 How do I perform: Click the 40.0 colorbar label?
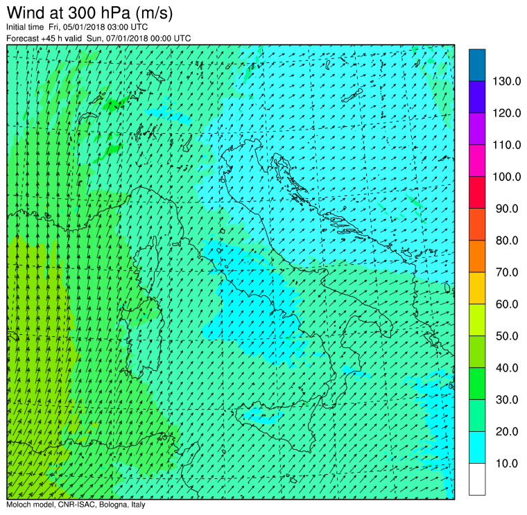tap(507, 367)
